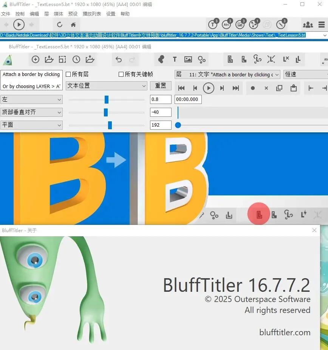Open the community people icon

pos(308,25)
